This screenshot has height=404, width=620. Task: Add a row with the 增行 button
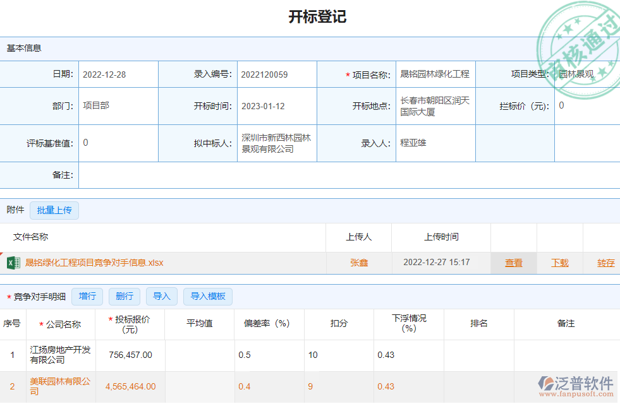[87, 296]
